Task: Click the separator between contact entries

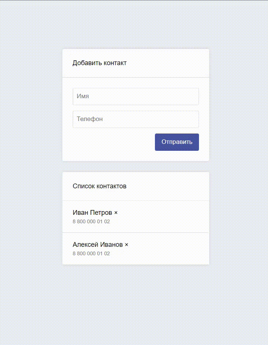Action: 135,232
